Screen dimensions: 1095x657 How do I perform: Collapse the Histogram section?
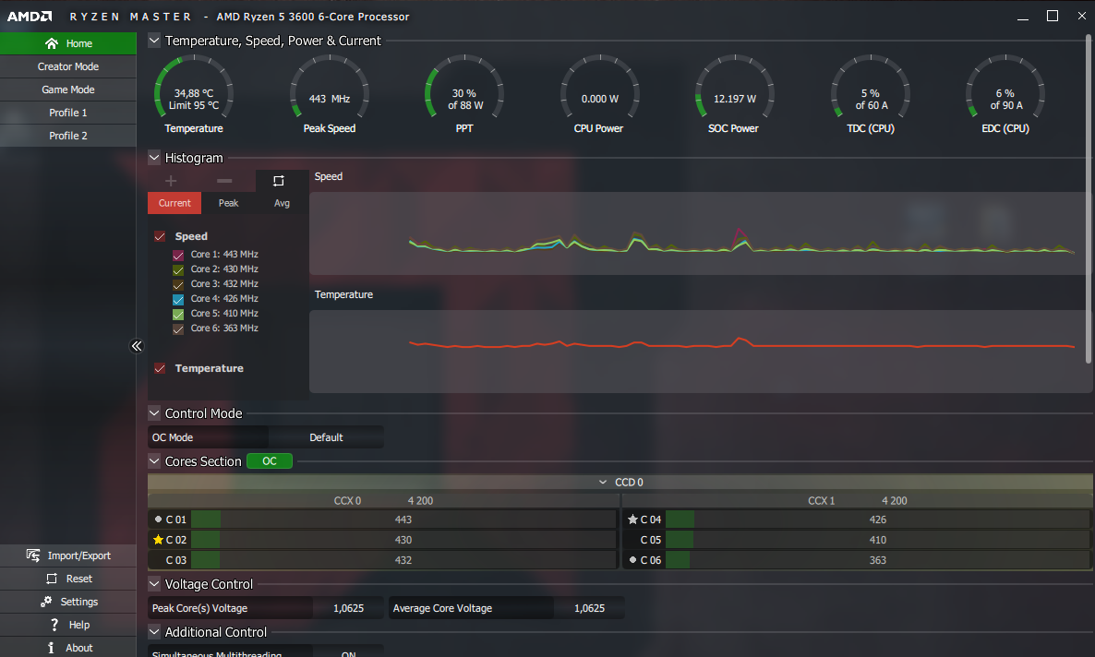[x=154, y=158]
